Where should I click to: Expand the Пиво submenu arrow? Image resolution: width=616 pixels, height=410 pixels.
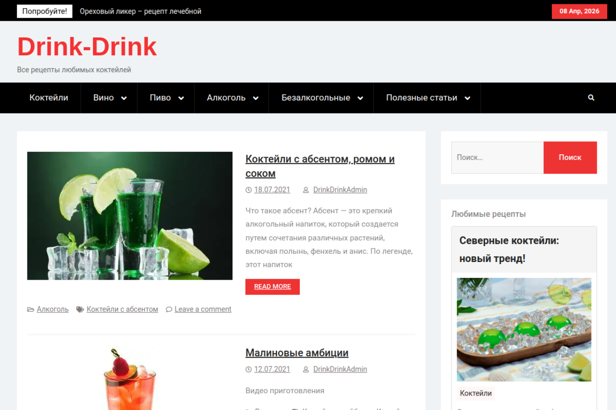click(181, 98)
